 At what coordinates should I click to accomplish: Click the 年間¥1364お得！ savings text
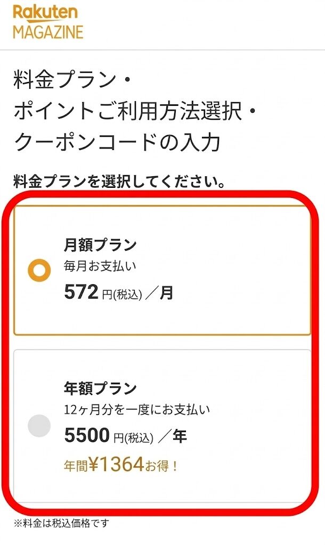coord(121,465)
